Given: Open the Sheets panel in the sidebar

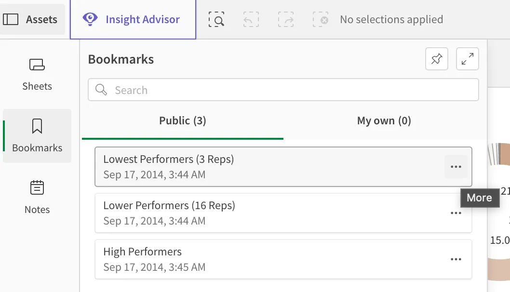Looking at the screenshot, I should click(x=37, y=73).
